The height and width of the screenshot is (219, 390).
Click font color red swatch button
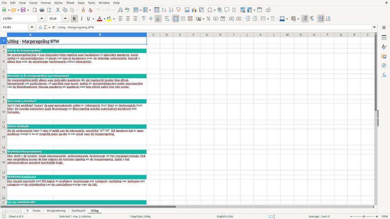click(x=100, y=19)
